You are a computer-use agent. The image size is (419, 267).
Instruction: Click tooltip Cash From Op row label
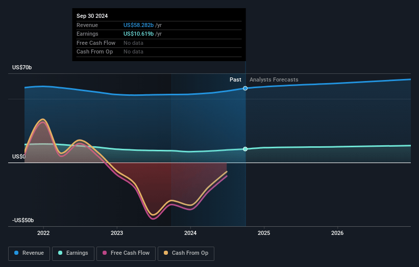coord(94,52)
